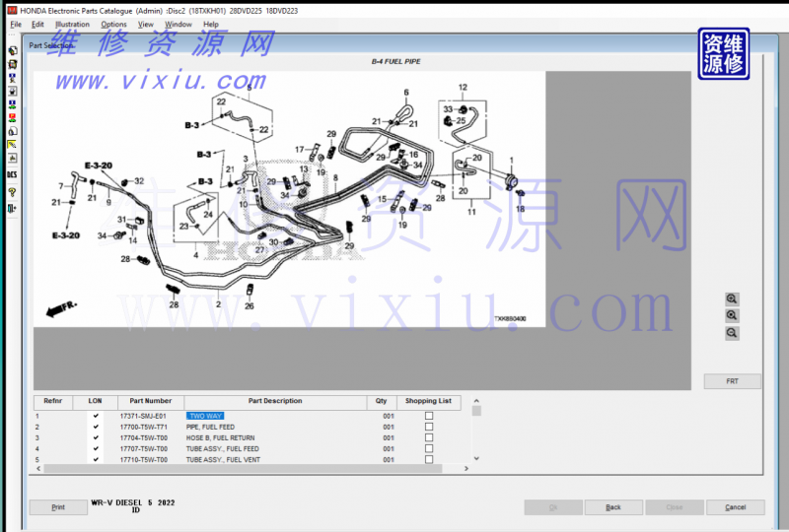Select the TUBE ASSY., FUEL VENT description
Screen dimensions: 789x532
[223, 460]
